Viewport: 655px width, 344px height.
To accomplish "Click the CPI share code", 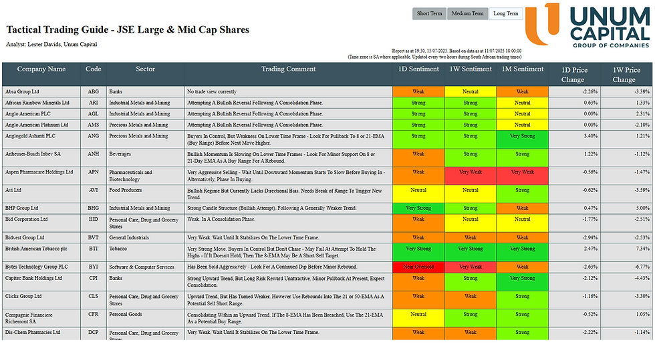I will 93,278.
